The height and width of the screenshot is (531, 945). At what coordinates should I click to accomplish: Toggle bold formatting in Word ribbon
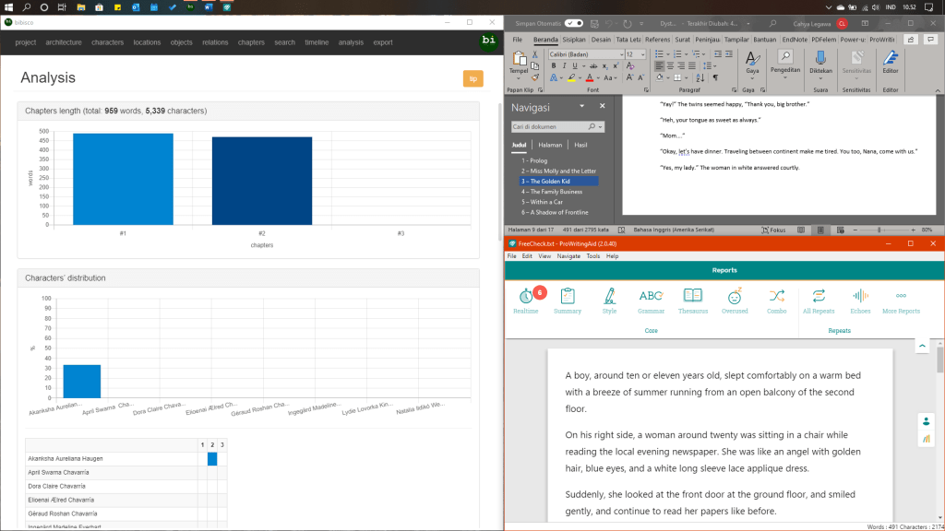(x=552, y=66)
